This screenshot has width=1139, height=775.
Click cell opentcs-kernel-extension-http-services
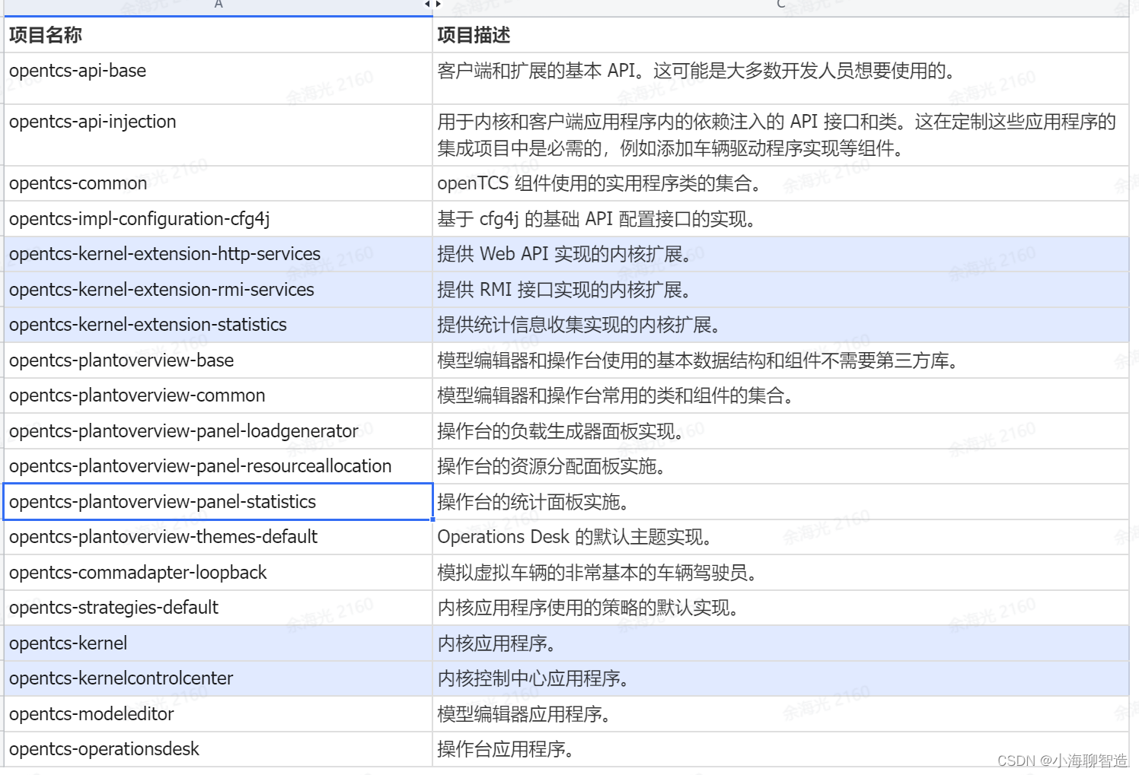click(x=218, y=254)
